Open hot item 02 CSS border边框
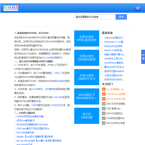The height and width of the screenshot is (145, 145). [x=116, y=94]
